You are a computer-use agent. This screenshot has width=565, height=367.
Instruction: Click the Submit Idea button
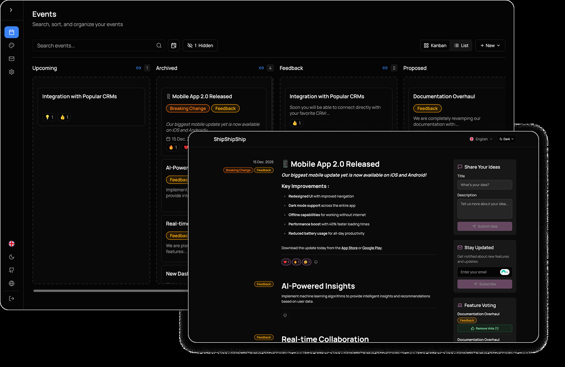click(x=485, y=226)
